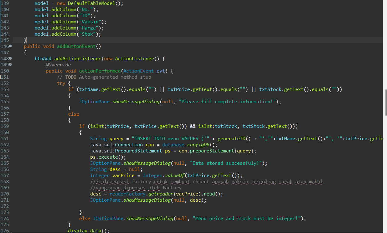Click the valueOf method on line 167
387x233 pixels.
click(175, 176)
